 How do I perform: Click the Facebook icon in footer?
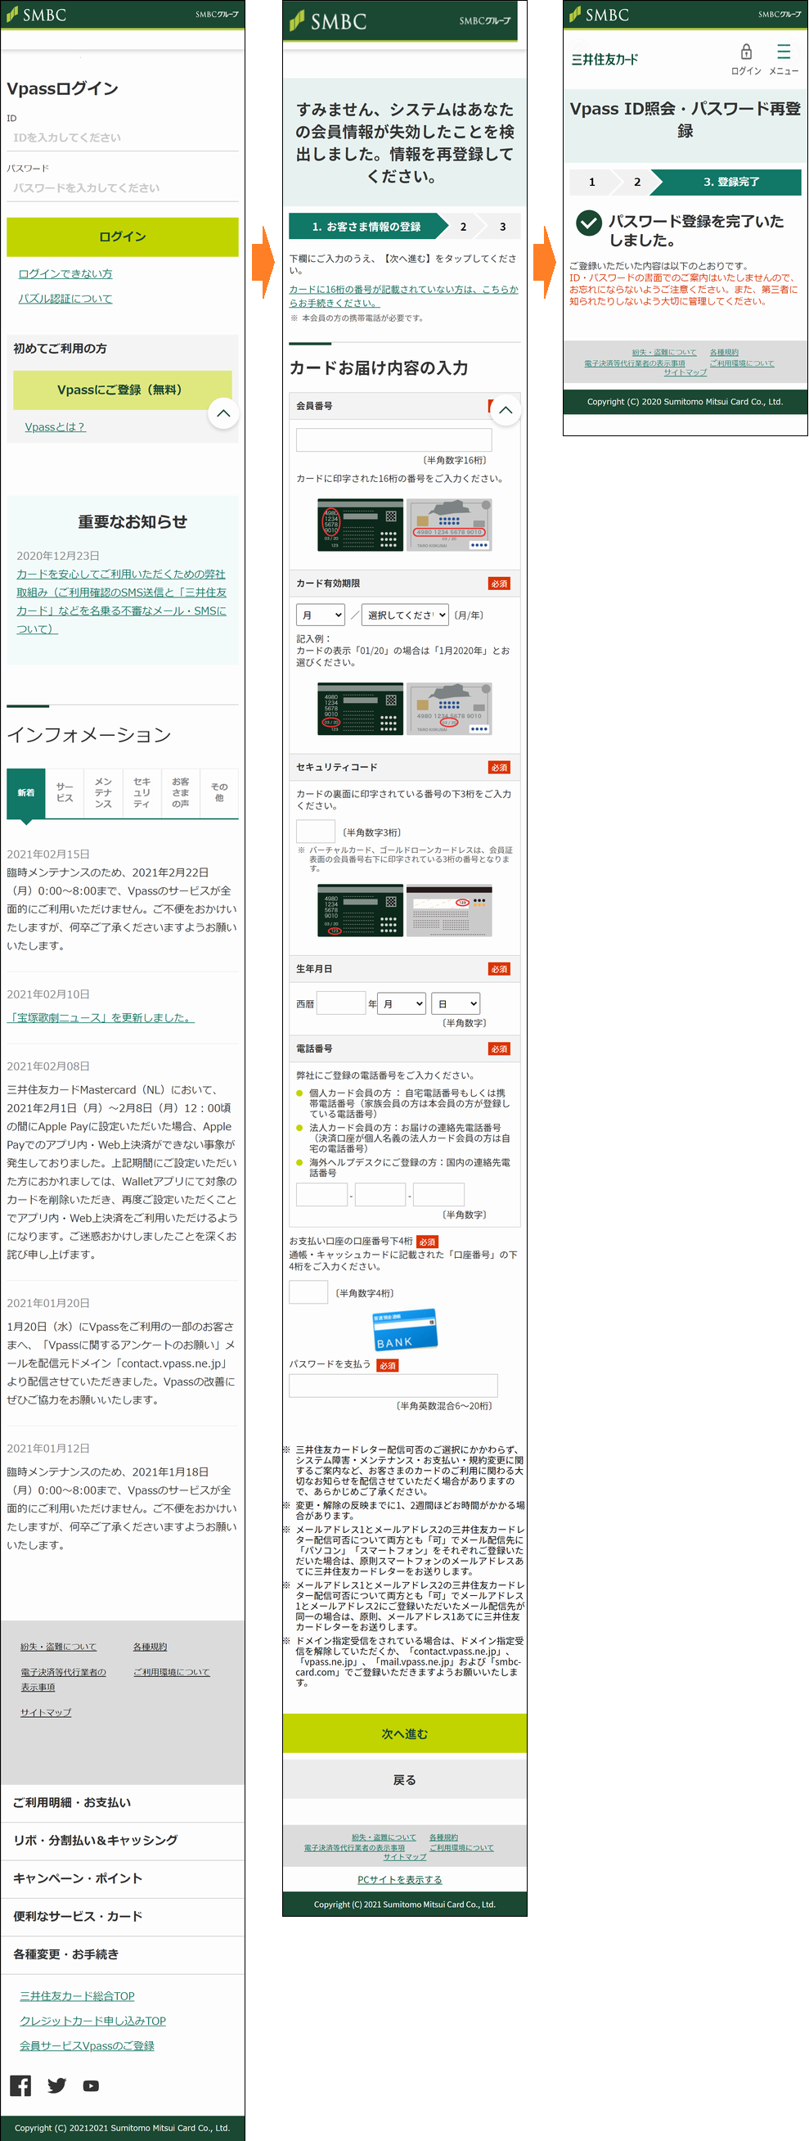point(20,2085)
